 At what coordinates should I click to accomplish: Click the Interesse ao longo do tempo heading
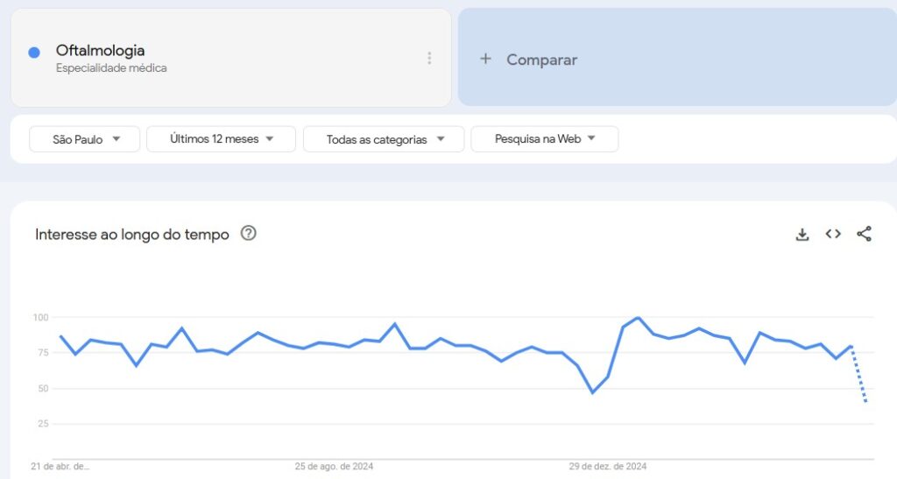tap(132, 235)
